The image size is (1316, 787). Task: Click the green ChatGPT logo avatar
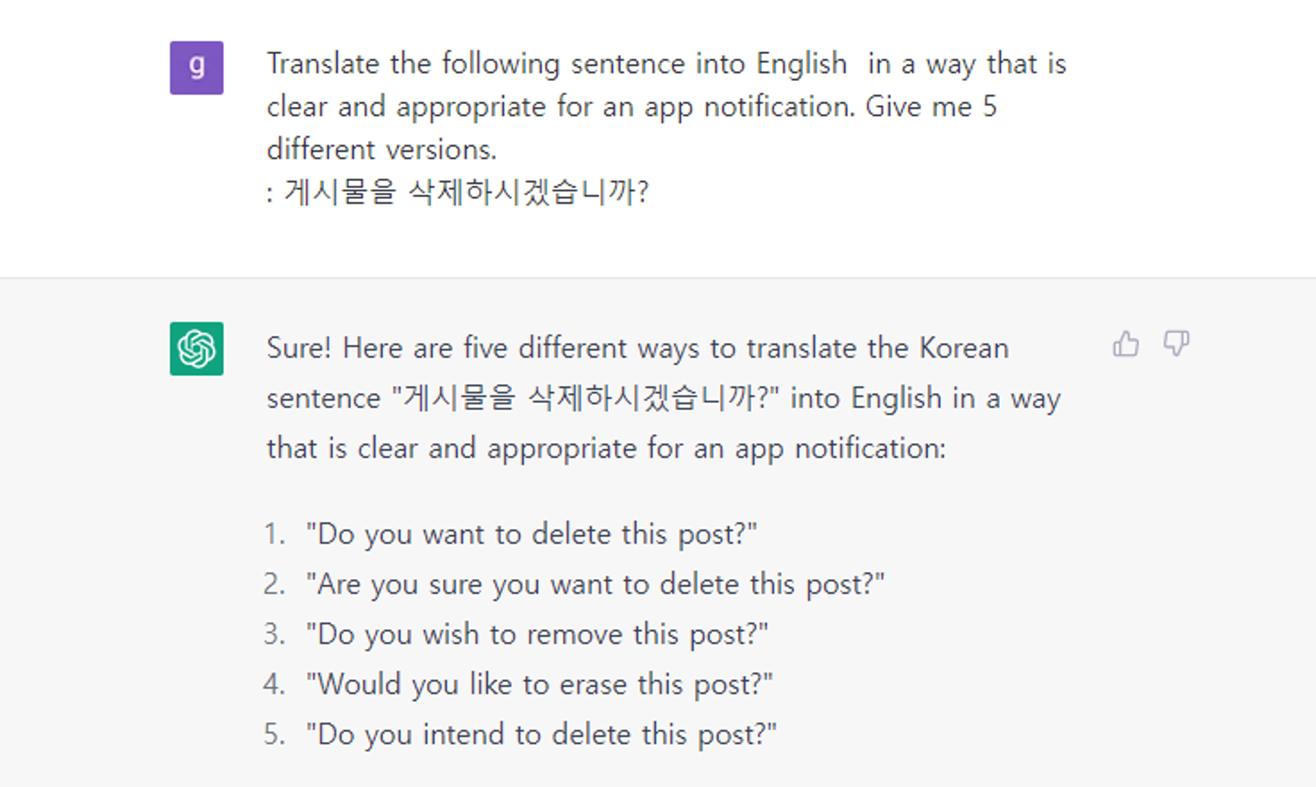click(x=197, y=349)
